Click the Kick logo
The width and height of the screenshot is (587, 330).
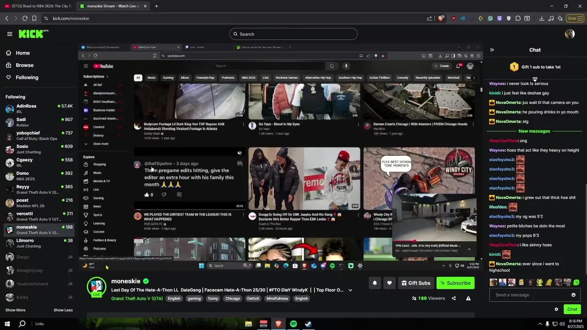click(x=33, y=34)
